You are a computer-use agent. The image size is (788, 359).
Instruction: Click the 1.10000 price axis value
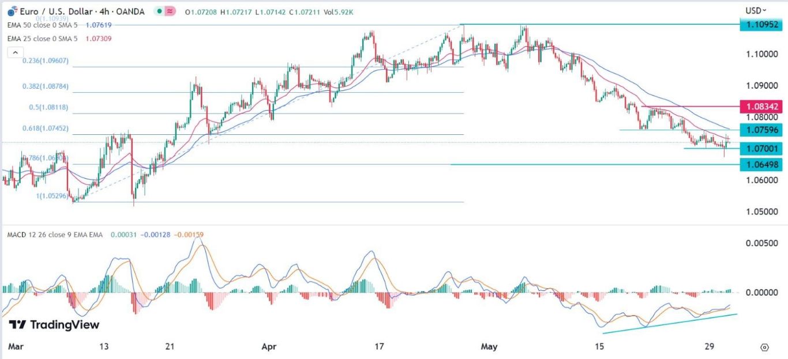coord(761,54)
